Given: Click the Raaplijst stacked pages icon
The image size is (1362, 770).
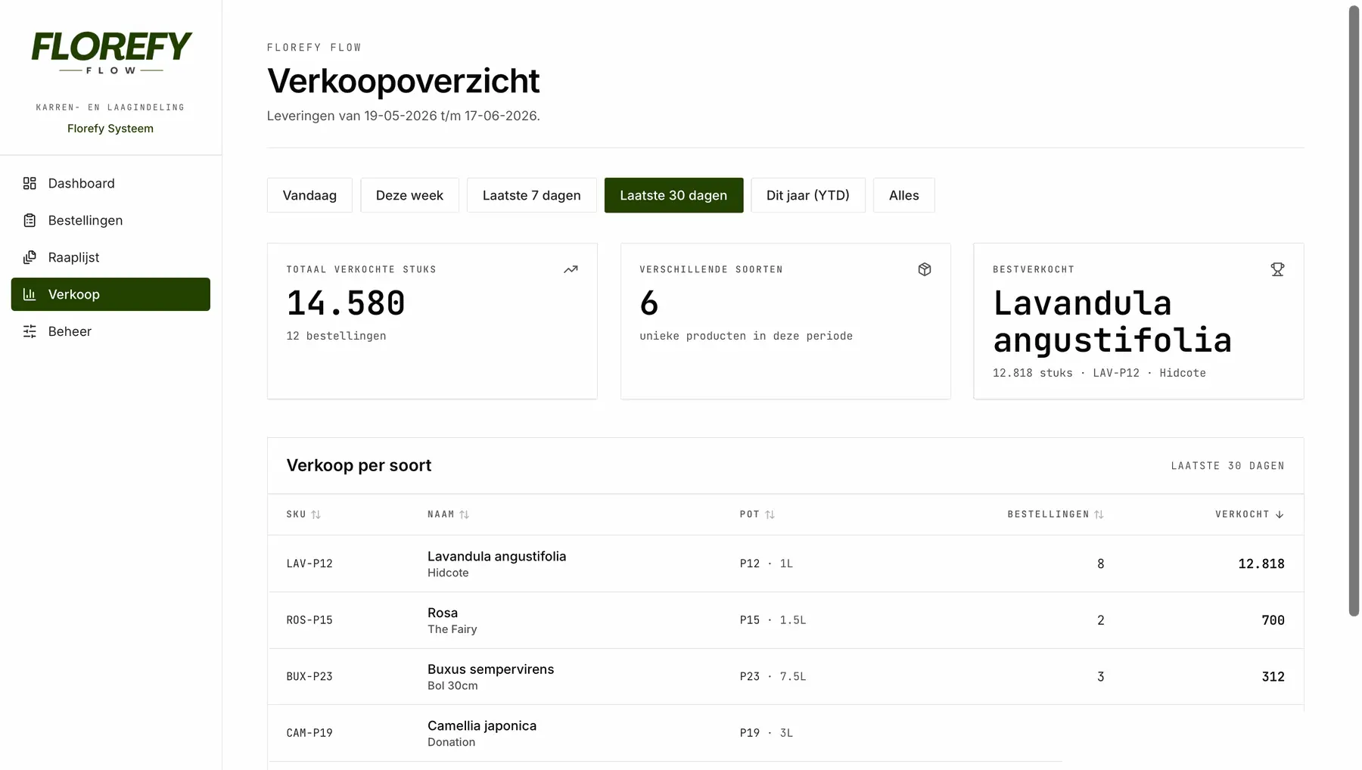Looking at the screenshot, I should [30, 257].
